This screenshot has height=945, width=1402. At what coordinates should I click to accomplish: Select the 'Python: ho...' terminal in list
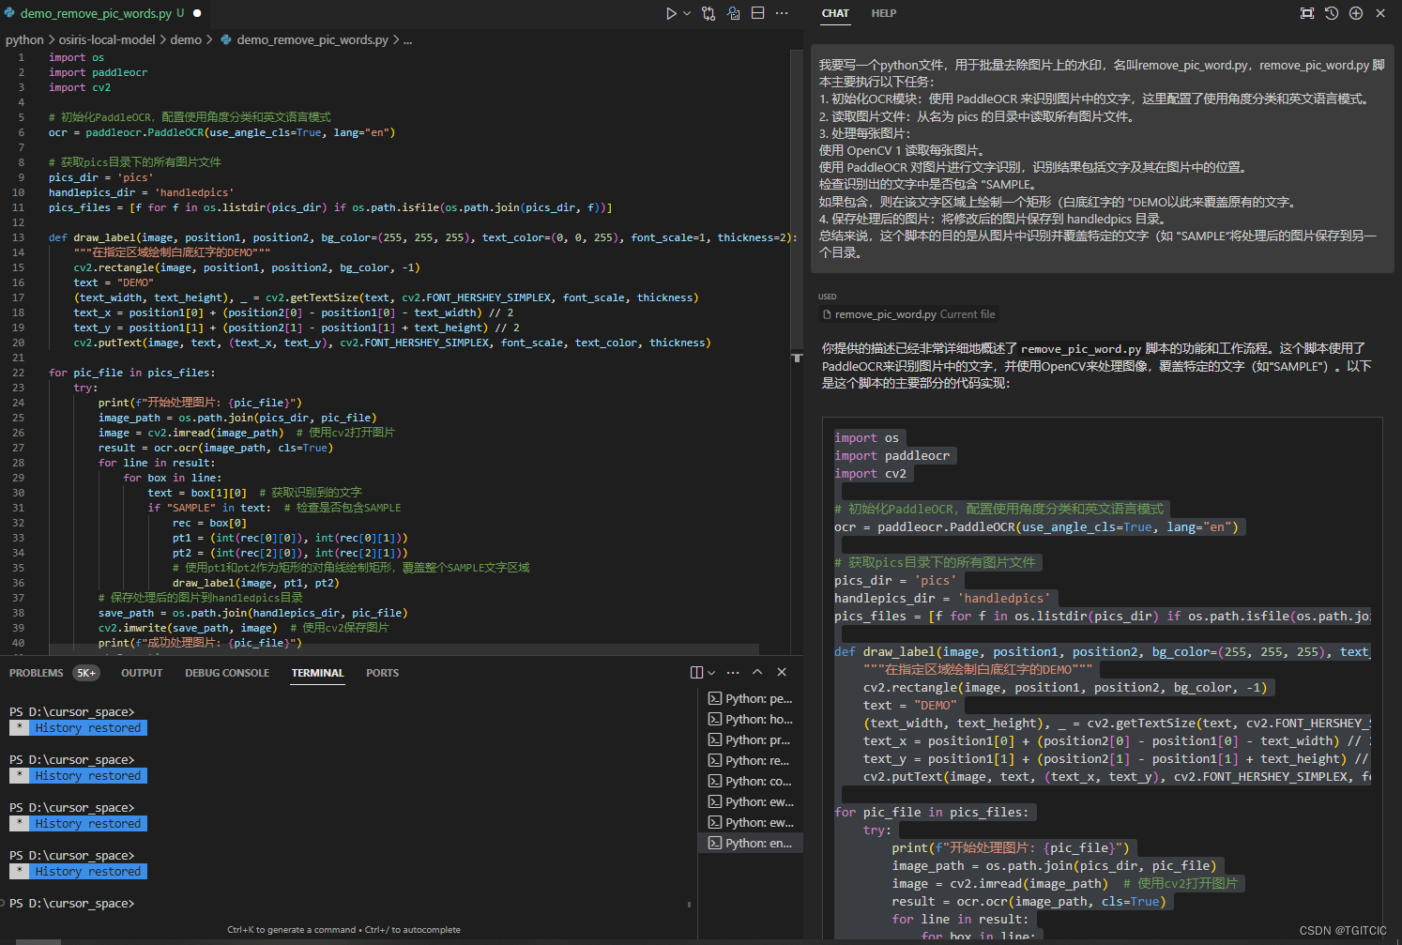click(x=751, y=719)
